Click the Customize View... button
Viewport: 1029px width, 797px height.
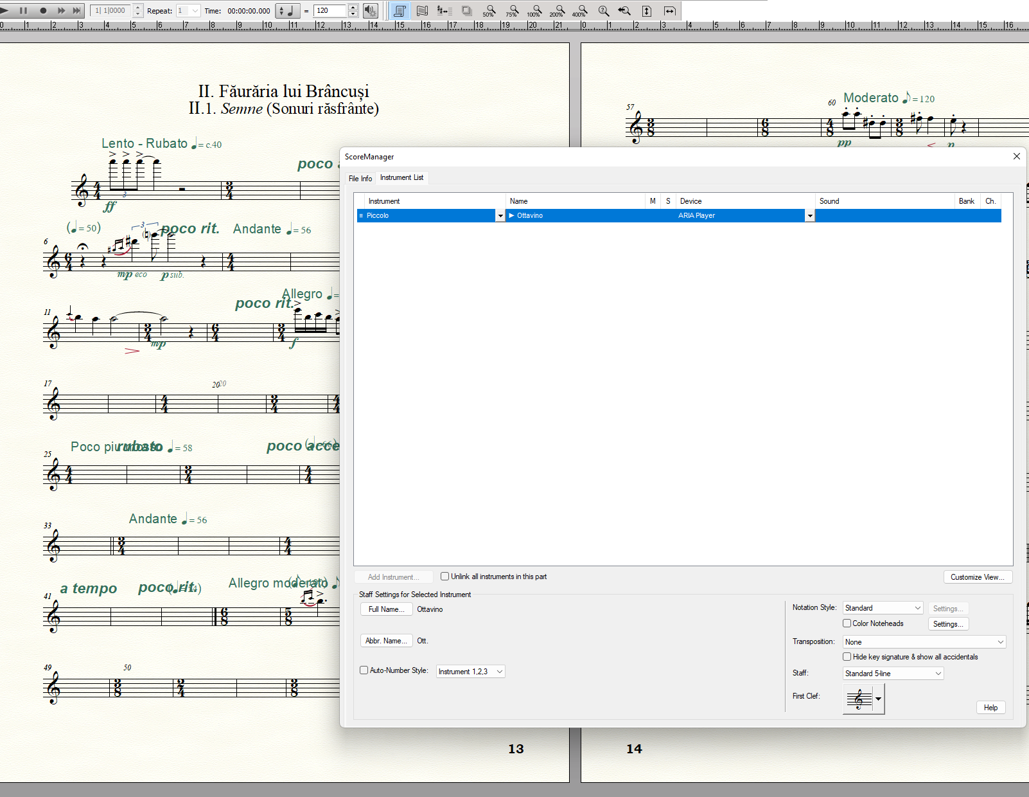977,577
